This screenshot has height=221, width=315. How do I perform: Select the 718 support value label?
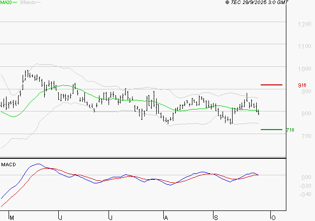click(x=290, y=130)
